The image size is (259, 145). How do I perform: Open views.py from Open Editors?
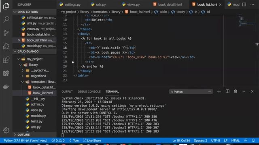click(x=35, y=29)
